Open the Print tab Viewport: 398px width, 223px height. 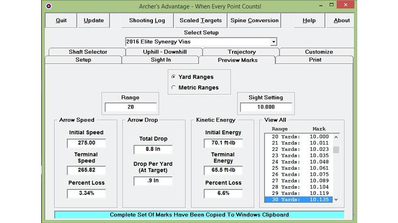tap(315, 60)
